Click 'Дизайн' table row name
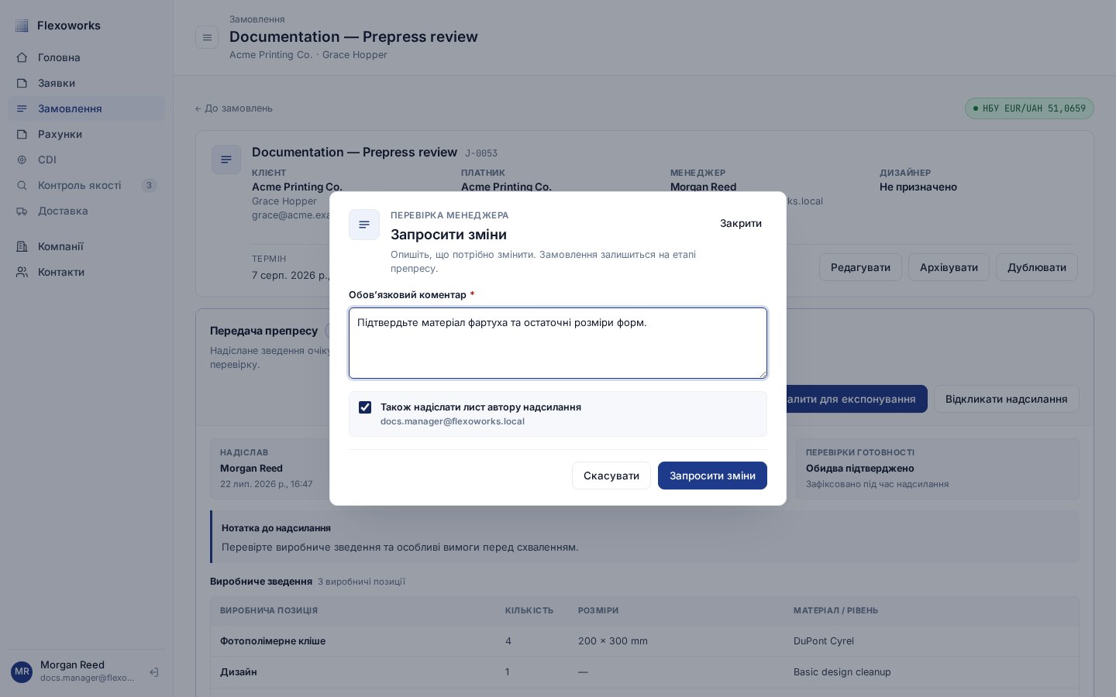Image resolution: width=1116 pixels, height=697 pixels. pyautogui.click(x=239, y=672)
